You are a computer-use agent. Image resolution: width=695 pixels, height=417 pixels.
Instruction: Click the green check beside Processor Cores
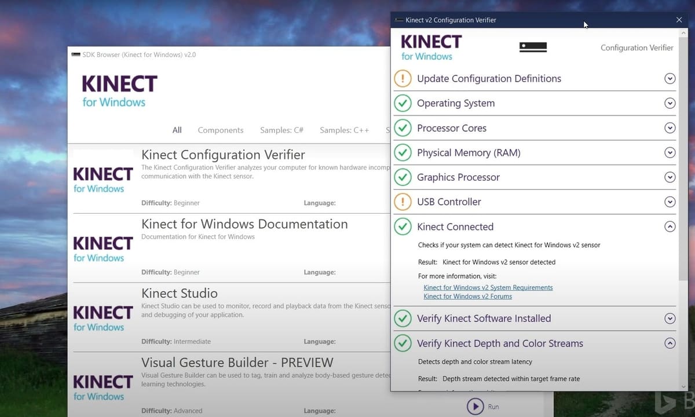pos(403,128)
